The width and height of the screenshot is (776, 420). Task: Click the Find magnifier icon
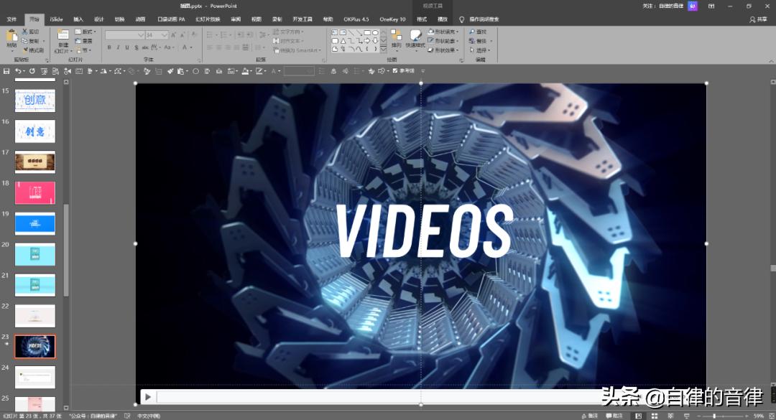(473, 32)
